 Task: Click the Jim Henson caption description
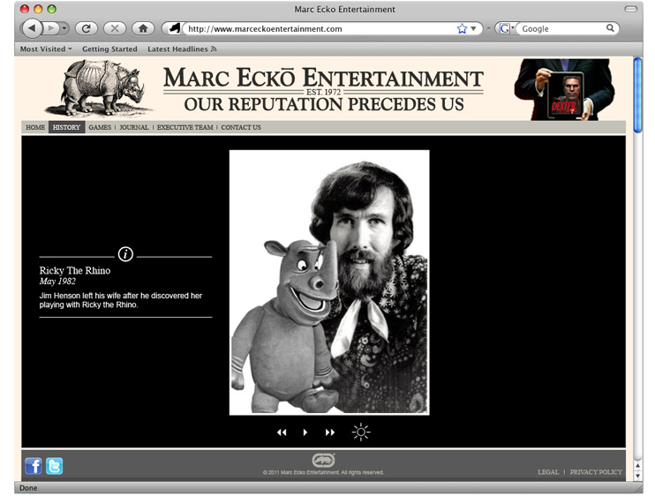(x=121, y=300)
